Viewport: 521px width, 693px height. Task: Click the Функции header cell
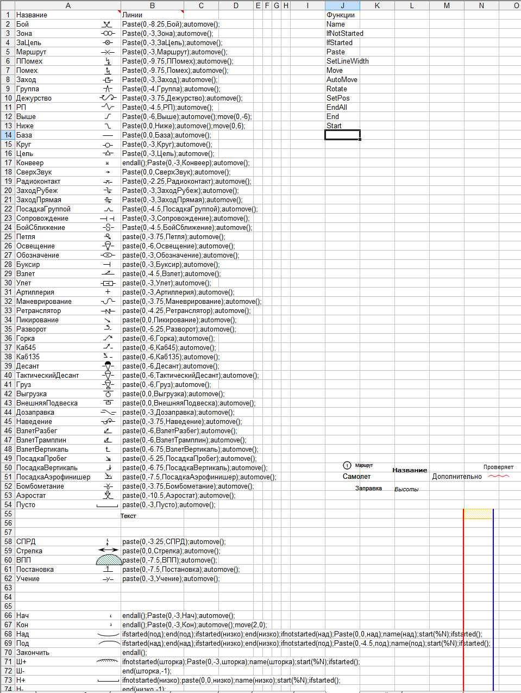342,15
